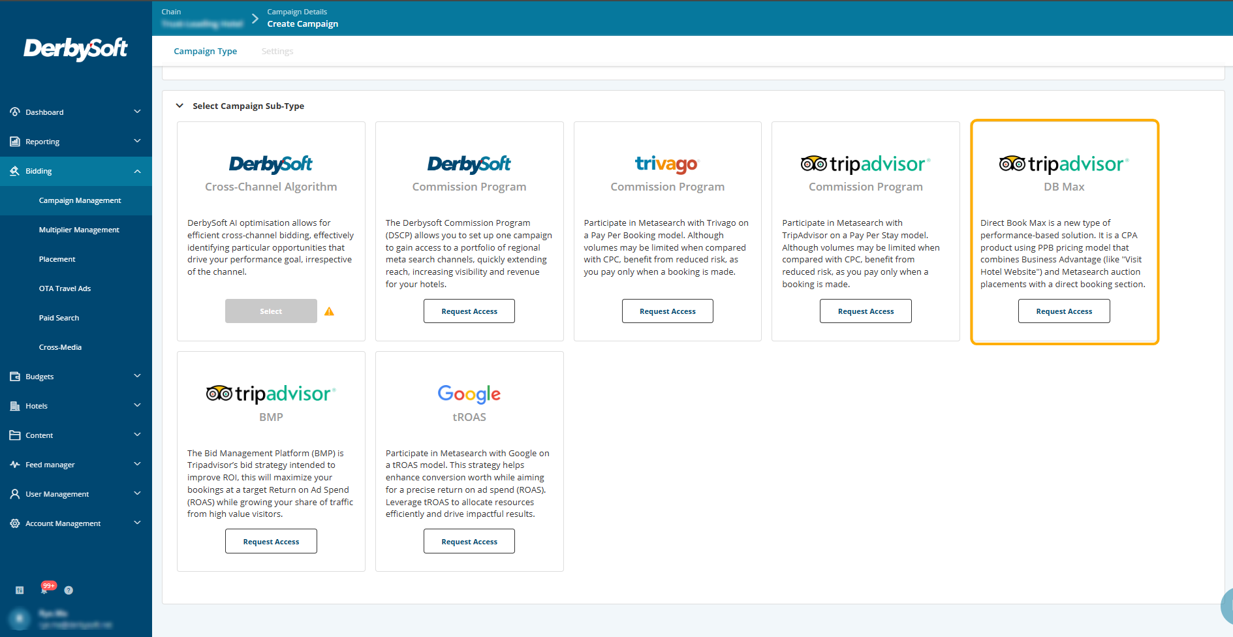Expand the Content menu chevron
Image resolution: width=1233 pixels, height=637 pixels.
[x=137, y=435]
